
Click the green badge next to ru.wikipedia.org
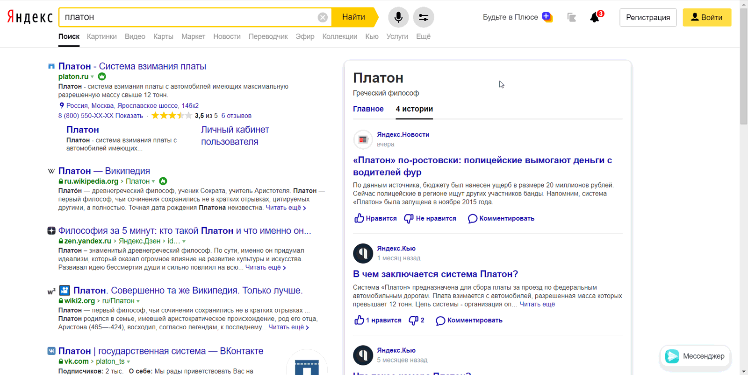163,181
